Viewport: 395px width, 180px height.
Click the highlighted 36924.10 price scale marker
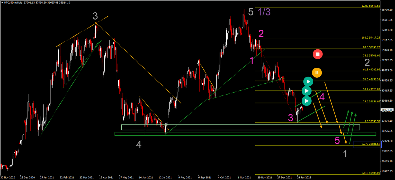(388, 110)
